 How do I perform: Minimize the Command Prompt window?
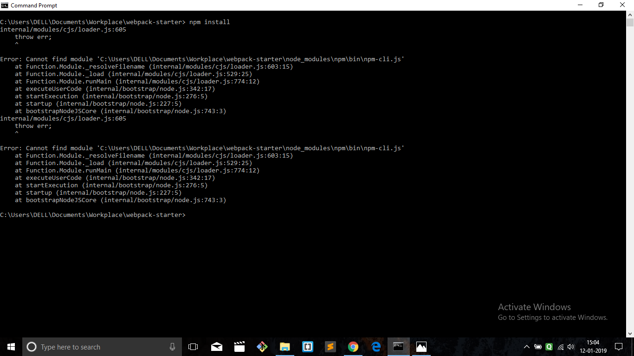click(x=580, y=5)
